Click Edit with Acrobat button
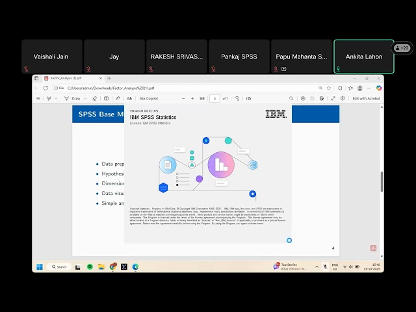Image resolution: width=416 pixels, height=312 pixels. pos(366,98)
